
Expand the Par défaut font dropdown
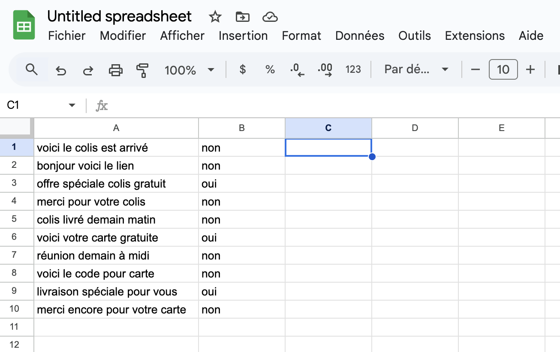[416, 69]
